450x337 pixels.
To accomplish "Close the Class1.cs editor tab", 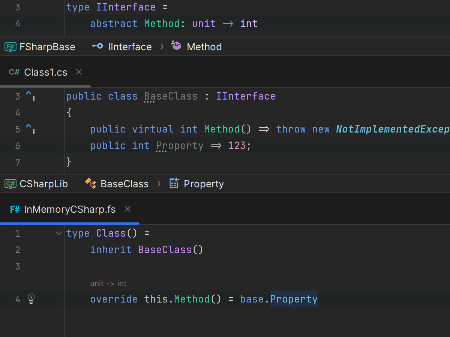I will click(x=79, y=72).
